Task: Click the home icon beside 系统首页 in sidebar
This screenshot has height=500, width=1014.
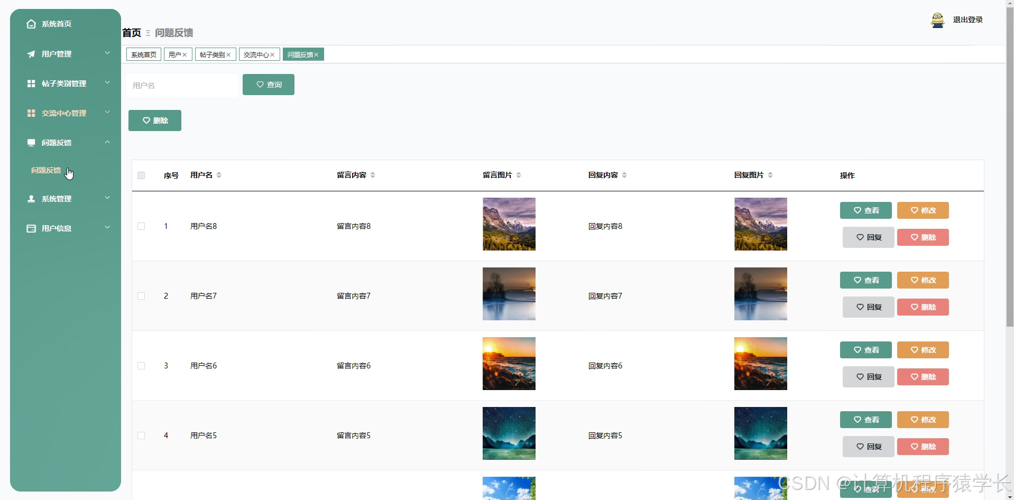Action: tap(31, 24)
